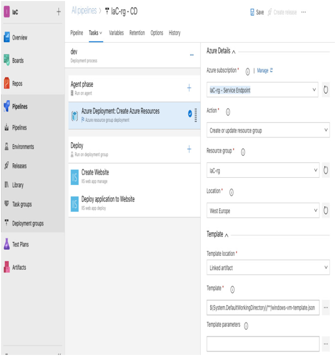Show info for Action field
The image size is (336, 356).
pos(228,112)
